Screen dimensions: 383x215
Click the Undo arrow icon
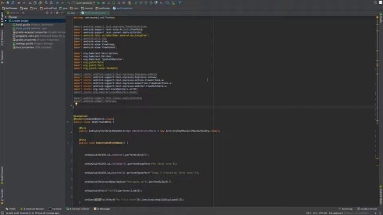point(19,3)
